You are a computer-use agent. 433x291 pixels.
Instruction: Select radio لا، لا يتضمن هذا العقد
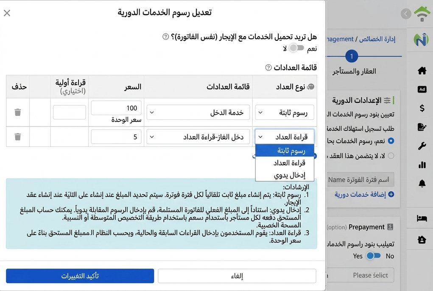391,156
